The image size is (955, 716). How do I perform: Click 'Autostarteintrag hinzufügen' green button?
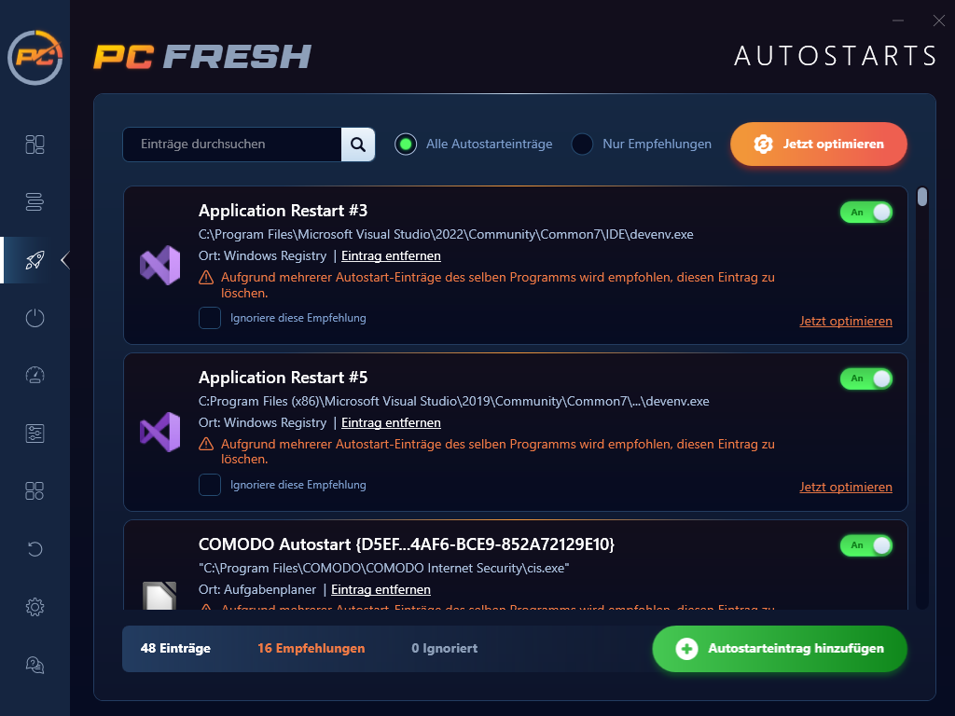coord(779,649)
